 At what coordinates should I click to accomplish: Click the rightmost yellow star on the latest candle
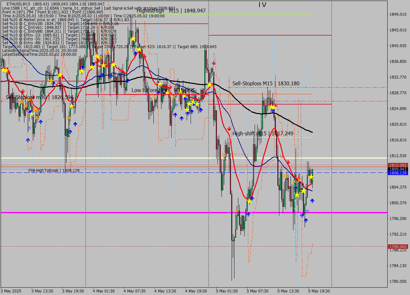311,177
